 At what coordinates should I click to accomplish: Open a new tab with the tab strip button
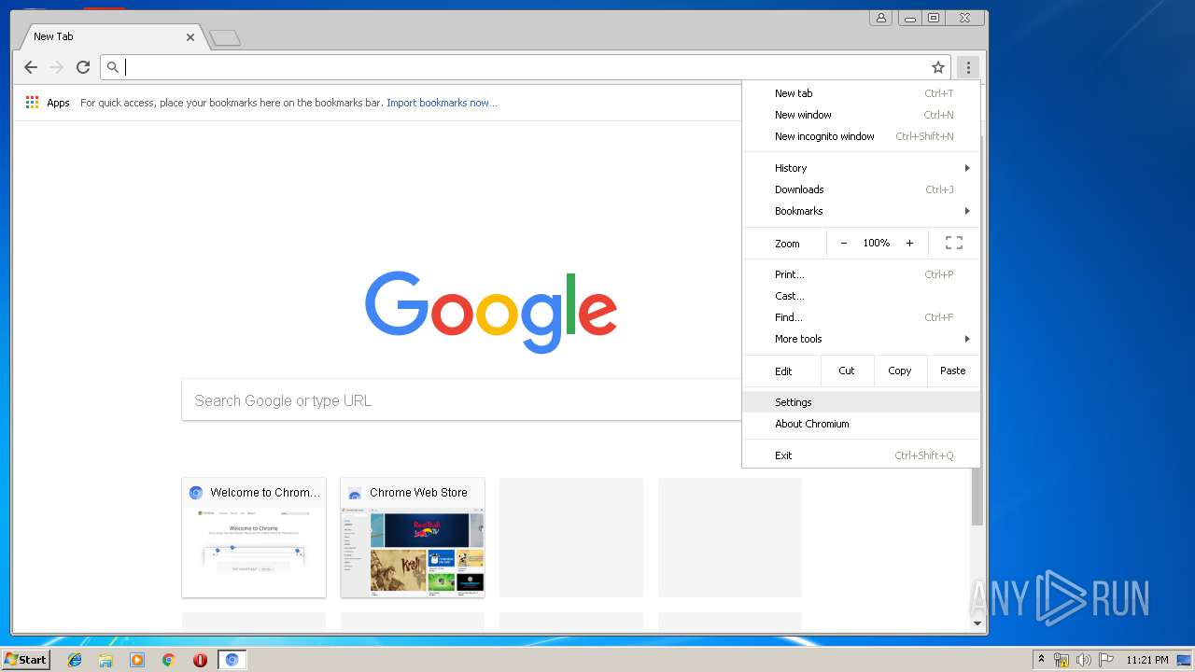[x=225, y=37]
